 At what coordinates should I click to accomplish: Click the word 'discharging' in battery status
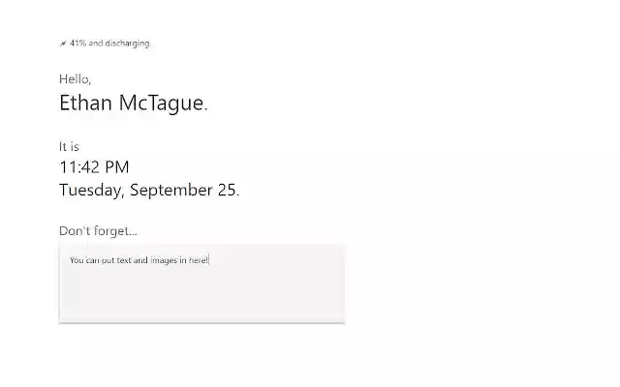[x=131, y=44]
